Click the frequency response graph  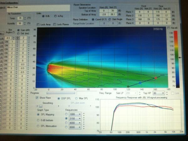[x=140, y=115]
